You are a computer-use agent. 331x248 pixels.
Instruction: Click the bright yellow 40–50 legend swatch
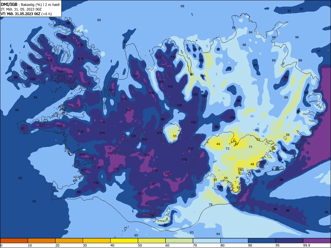pyautogui.click(x=124, y=241)
